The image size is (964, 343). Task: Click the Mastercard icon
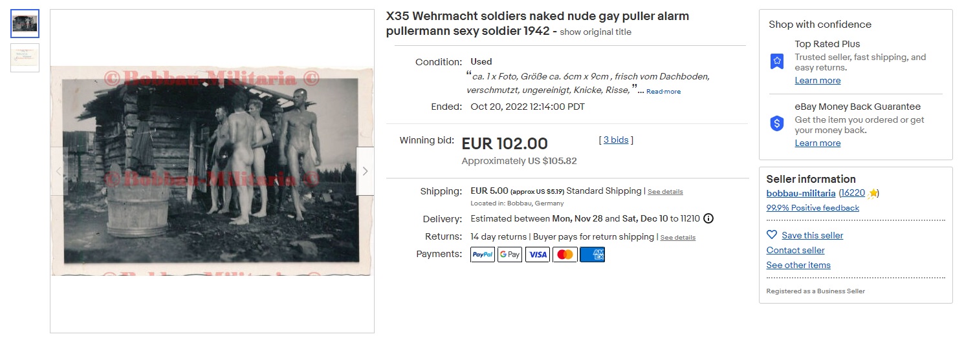pyautogui.click(x=565, y=255)
